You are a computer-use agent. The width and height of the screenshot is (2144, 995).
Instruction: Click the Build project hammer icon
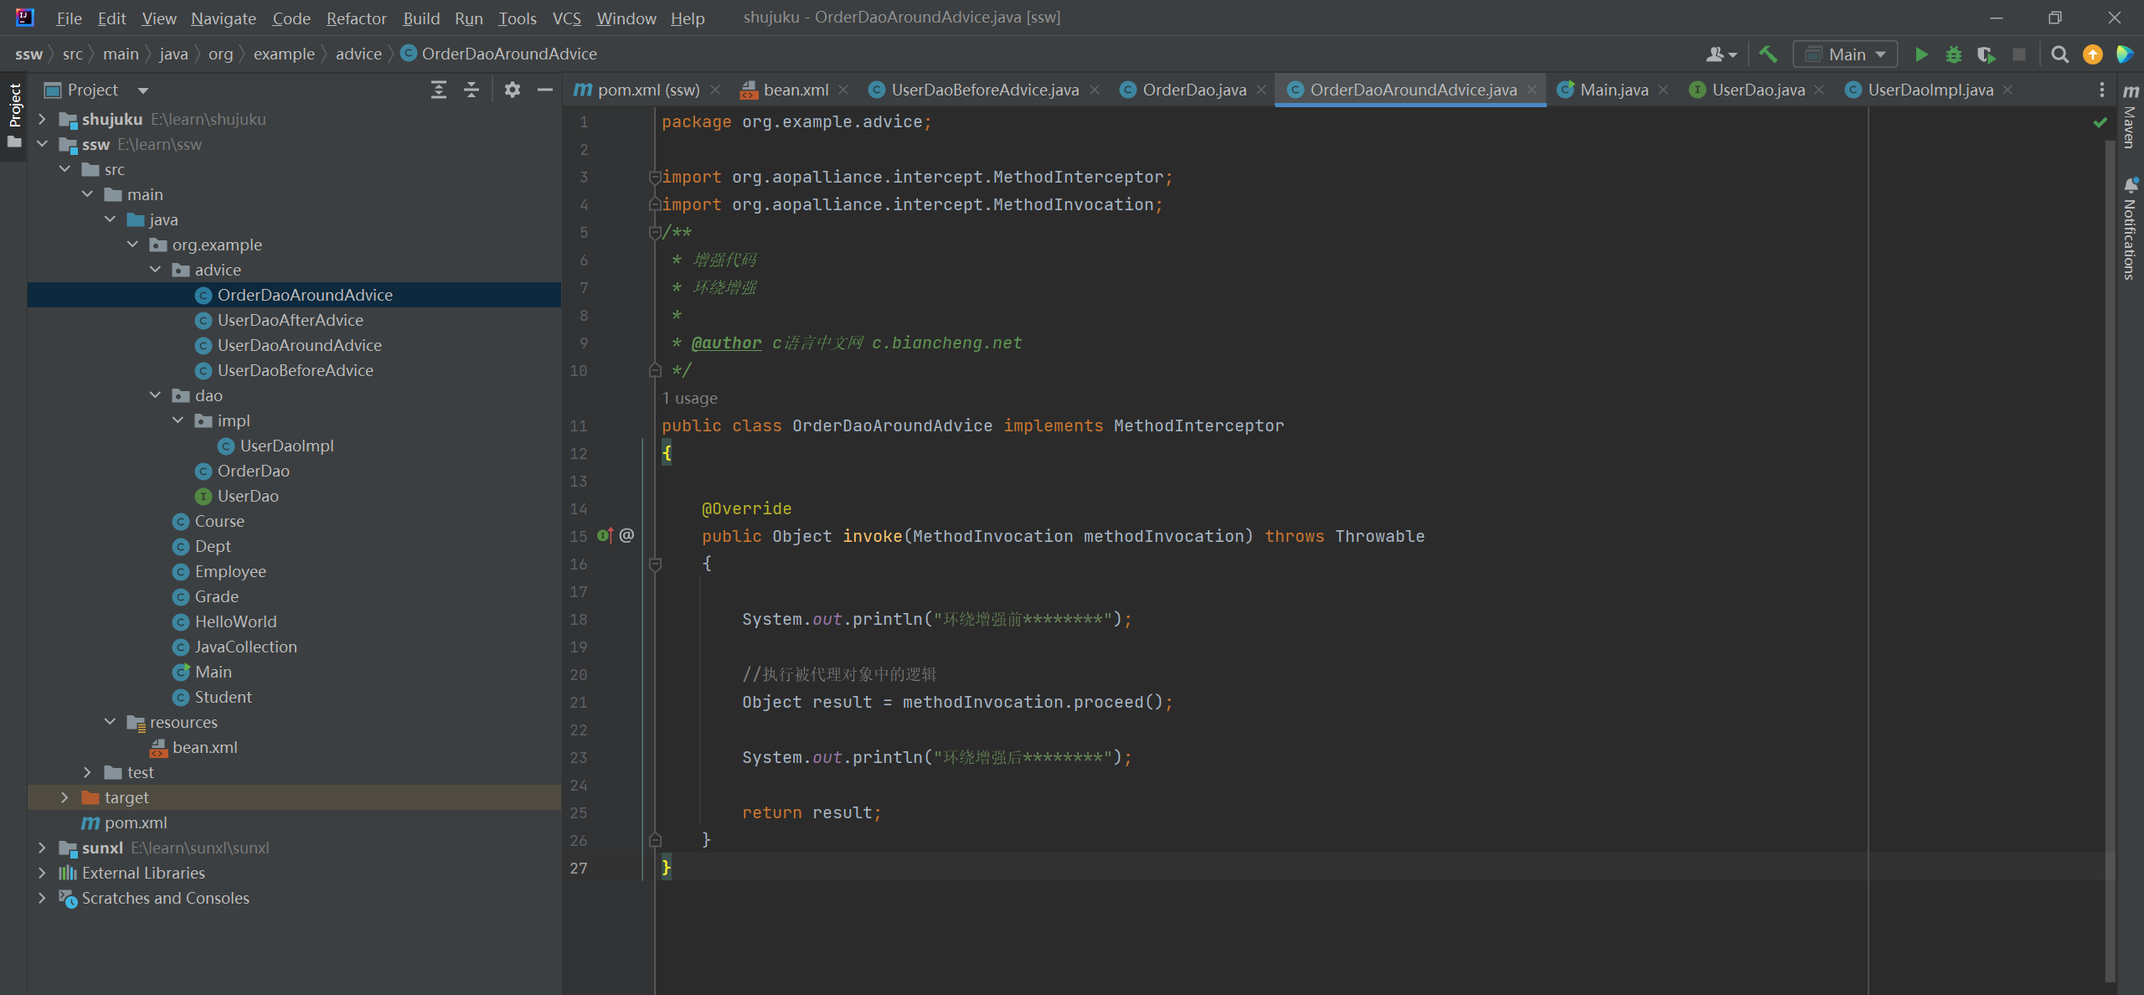[1768, 54]
